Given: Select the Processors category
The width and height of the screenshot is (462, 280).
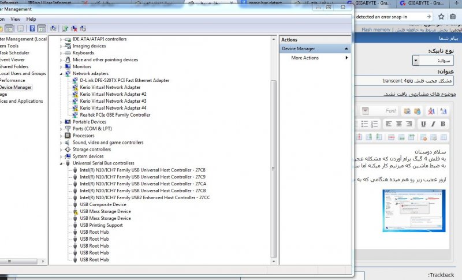Looking at the screenshot, I should (x=83, y=136).
